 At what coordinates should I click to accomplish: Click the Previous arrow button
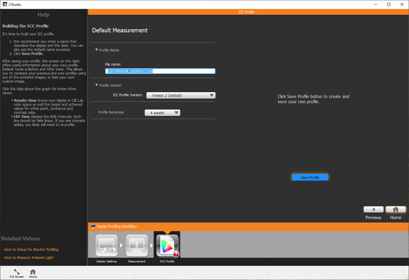pyautogui.click(x=373, y=209)
